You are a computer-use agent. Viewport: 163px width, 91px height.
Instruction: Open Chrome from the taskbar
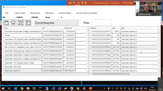(x=22, y=88)
